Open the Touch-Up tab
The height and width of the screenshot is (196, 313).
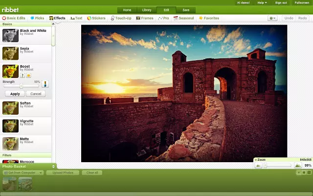coord(121,18)
